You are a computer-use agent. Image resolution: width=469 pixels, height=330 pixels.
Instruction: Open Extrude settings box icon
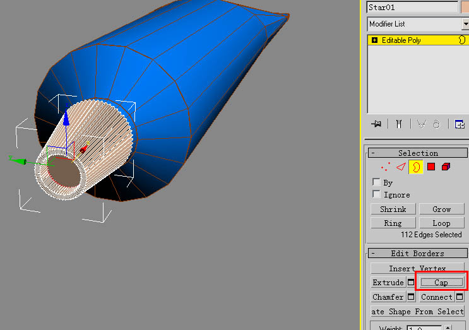click(411, 282)
